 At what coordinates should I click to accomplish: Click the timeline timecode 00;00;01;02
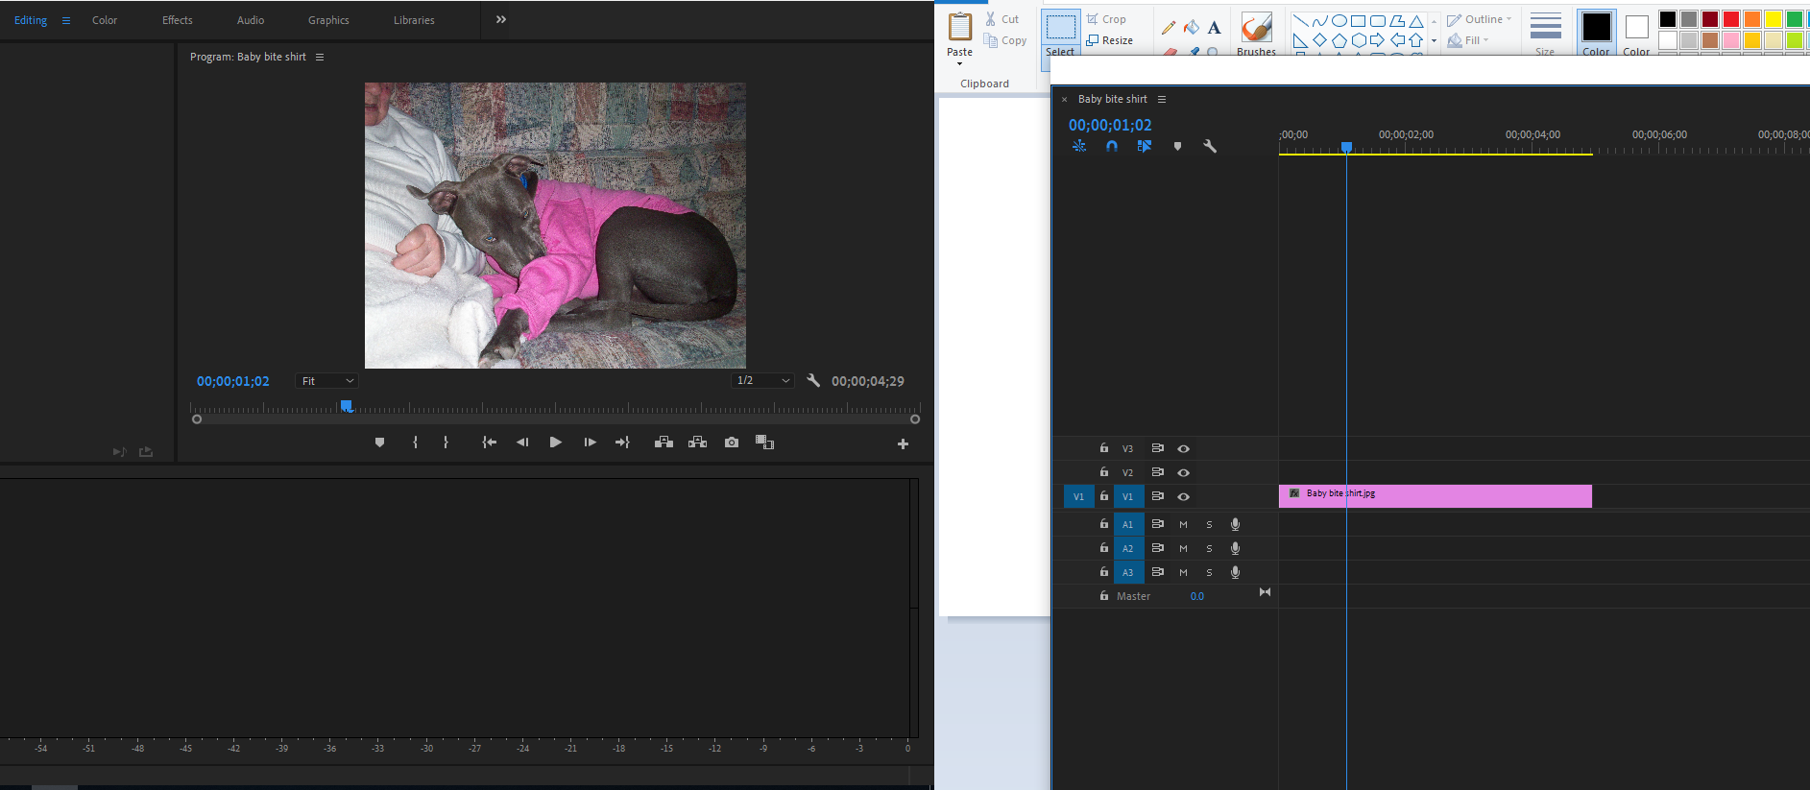[1110, 125]
